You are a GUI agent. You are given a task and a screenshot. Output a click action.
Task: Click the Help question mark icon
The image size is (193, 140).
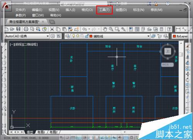(x=169, y=29)
